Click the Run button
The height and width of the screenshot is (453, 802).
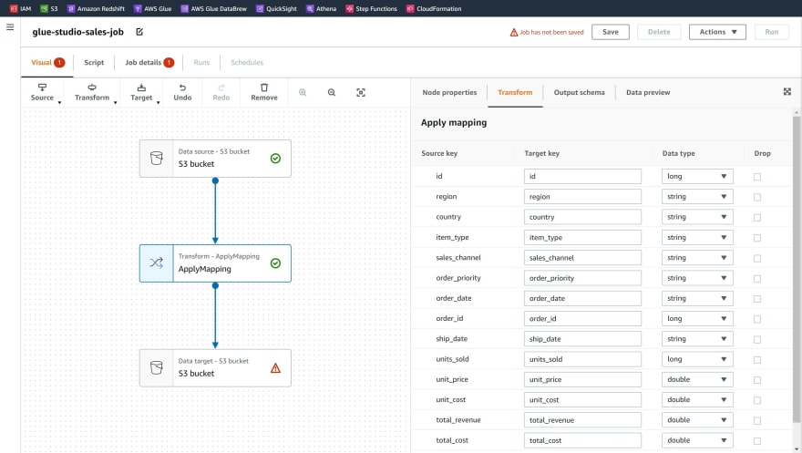[771, 32]
